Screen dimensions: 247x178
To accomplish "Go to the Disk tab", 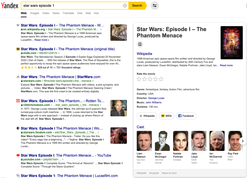I will coord(80,13).
